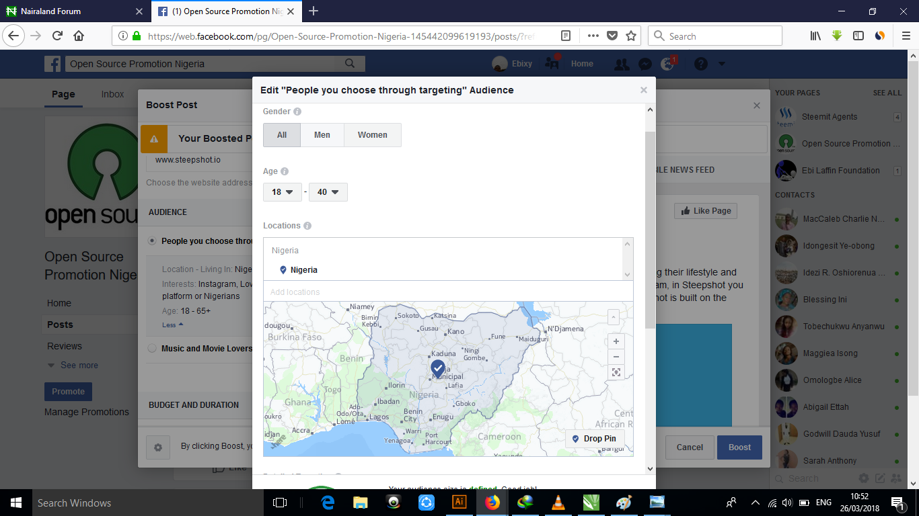Open Messenger icon in header
919x516 pixels.
click(645, 64)
